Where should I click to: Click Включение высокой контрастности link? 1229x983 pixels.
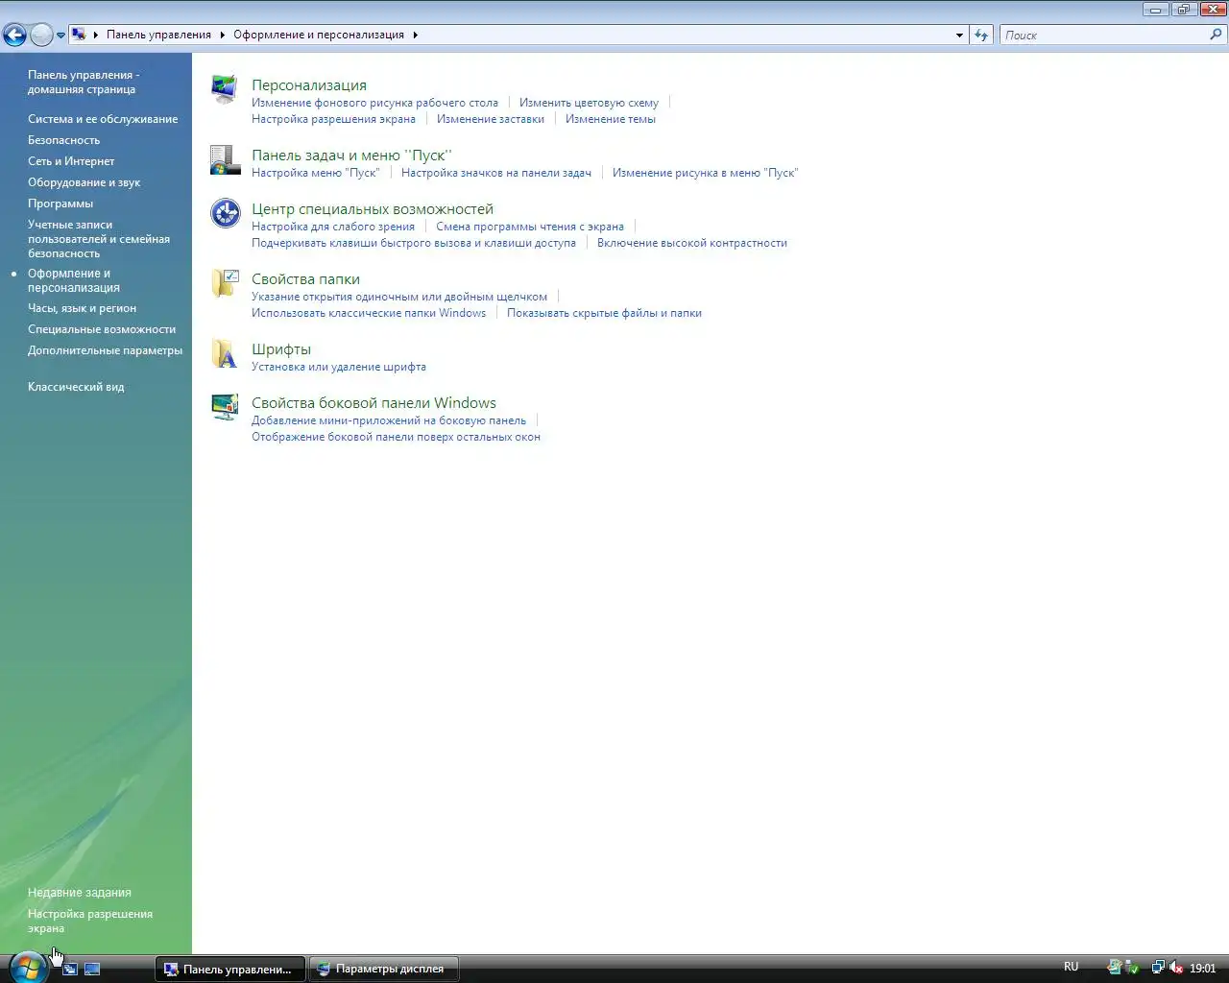point(692,243)
